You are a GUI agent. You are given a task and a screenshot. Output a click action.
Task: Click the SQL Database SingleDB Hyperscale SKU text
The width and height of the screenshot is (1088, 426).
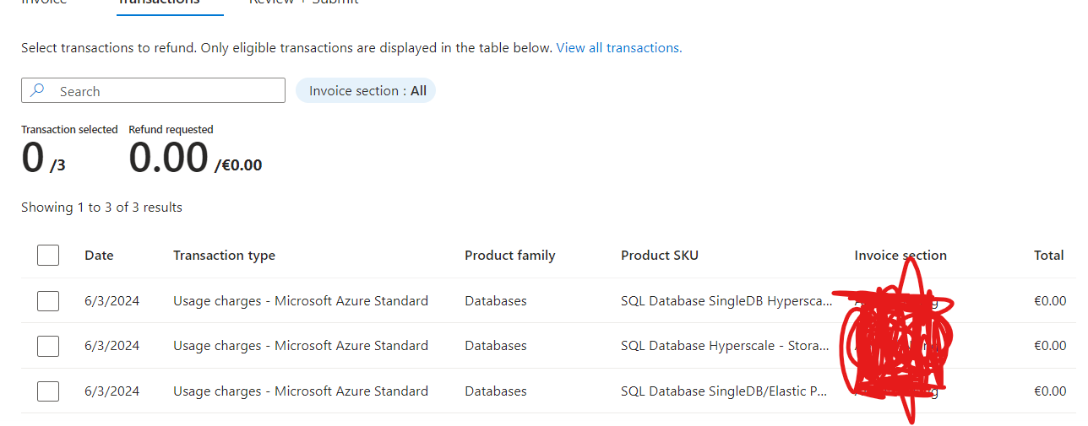[726, 301]
